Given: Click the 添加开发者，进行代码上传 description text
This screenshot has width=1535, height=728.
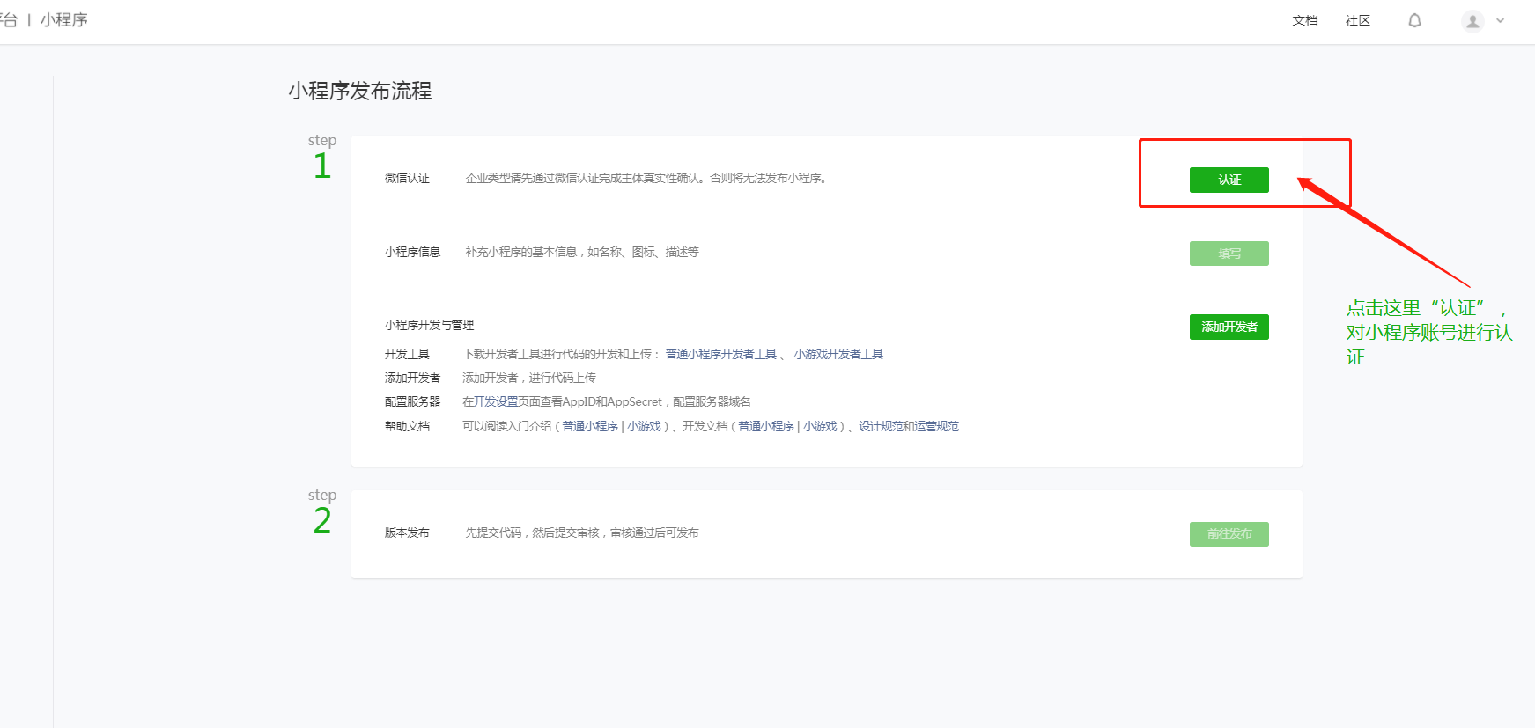Looking at the screenshot, I should click(x=529, y=378).
